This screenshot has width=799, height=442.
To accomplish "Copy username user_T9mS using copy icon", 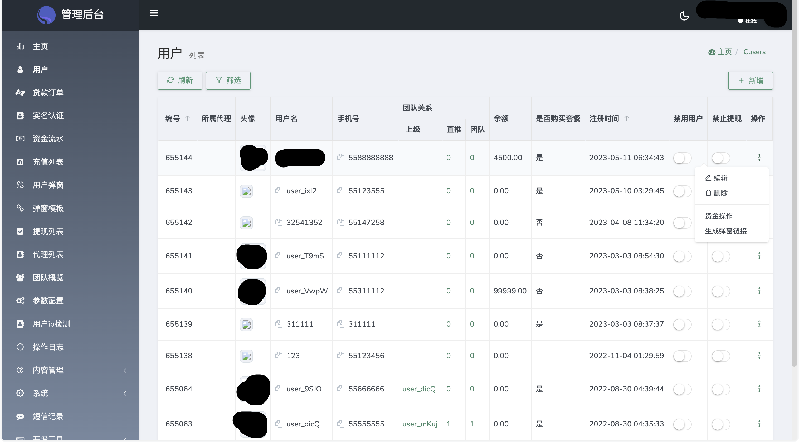I will coord(279,256).
